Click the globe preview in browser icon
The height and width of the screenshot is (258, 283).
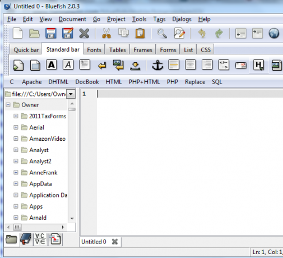[x=274, y=34]
